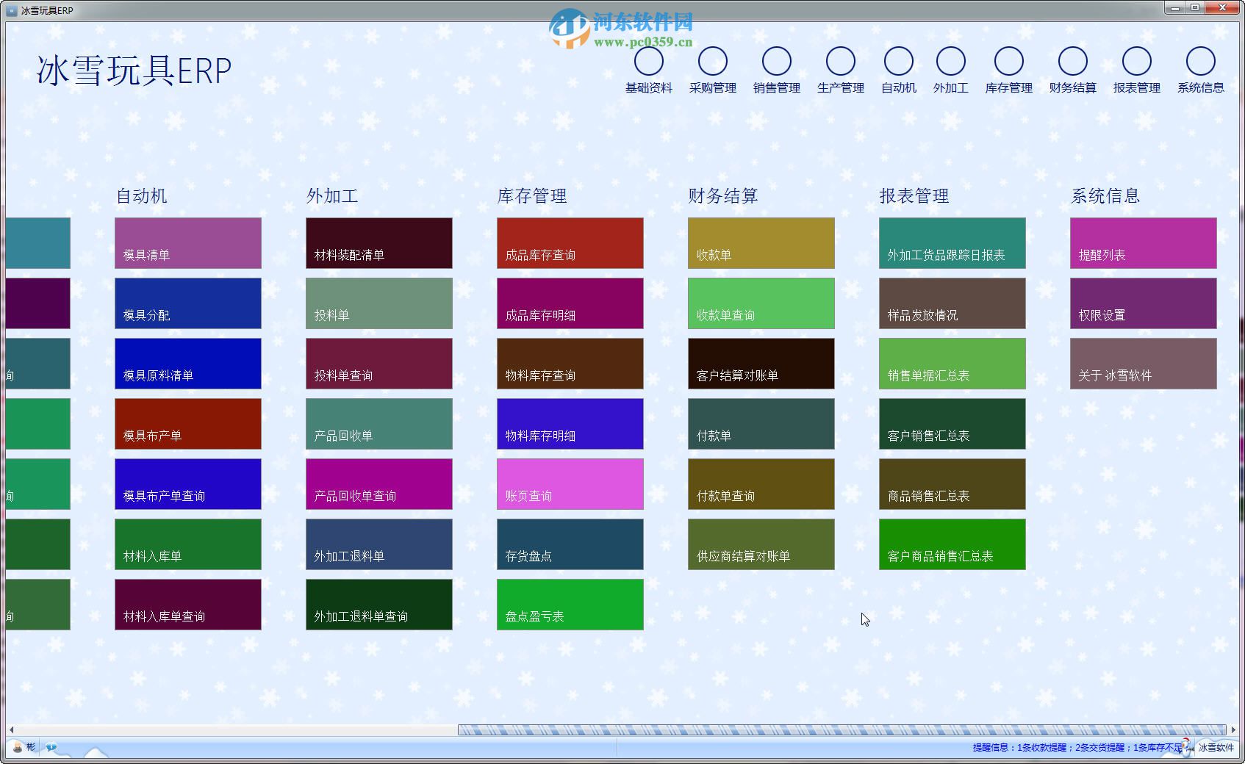This screenshot has width=1245, height=764.
Task: Open 投料单查询 tile
Action: coord(379,364)
